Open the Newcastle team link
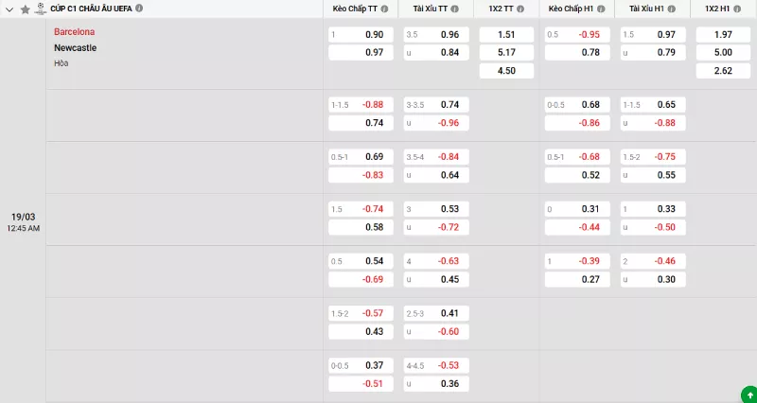 click(75, 47)
